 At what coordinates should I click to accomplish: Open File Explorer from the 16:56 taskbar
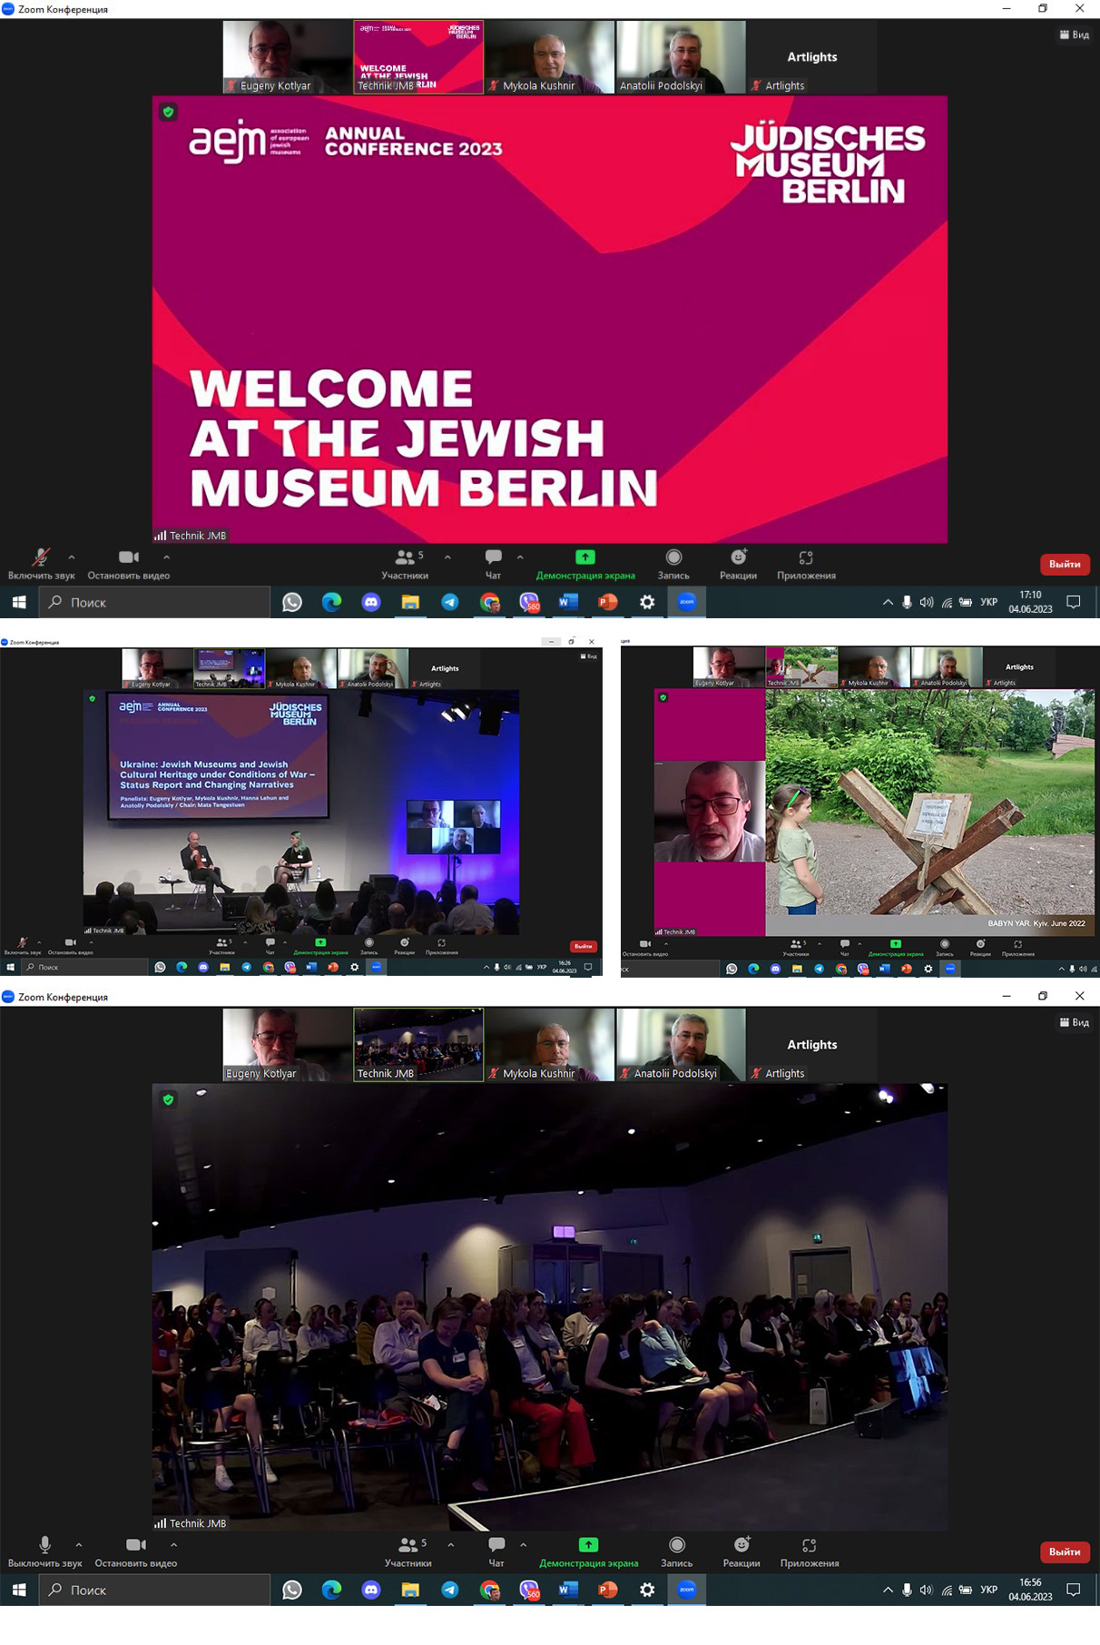tap(410, 1590)
